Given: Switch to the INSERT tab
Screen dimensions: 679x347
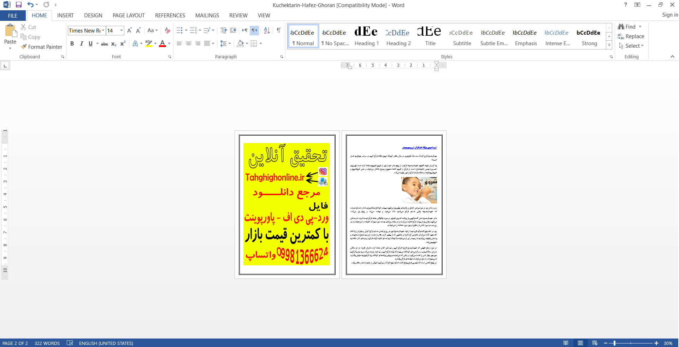Looking at the screenshot, I should 65,16.
